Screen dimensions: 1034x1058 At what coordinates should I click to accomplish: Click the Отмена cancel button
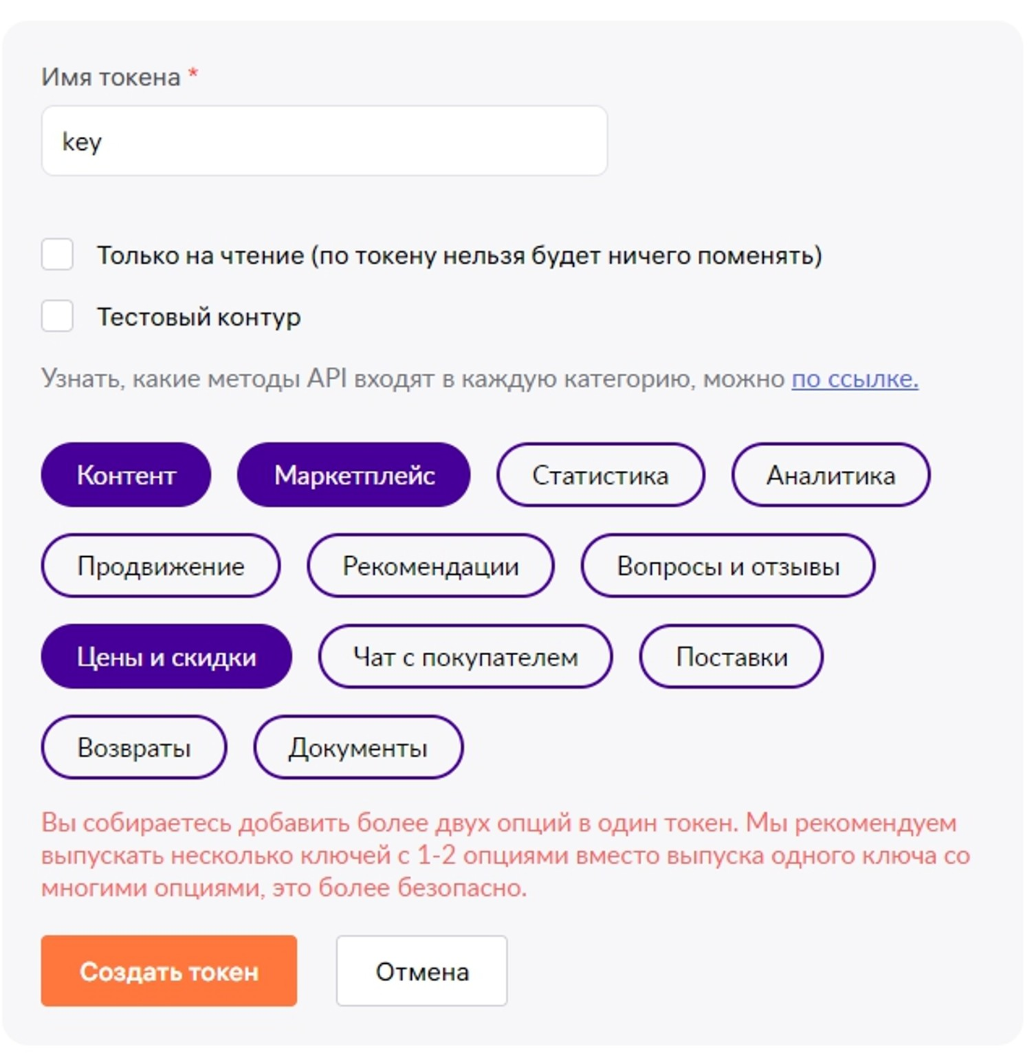(x=422, y=971)
